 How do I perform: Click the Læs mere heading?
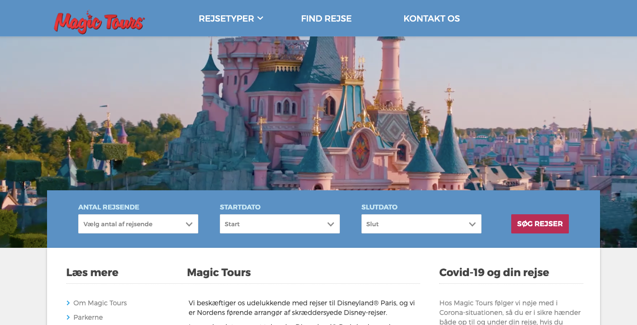click(92, 272)
